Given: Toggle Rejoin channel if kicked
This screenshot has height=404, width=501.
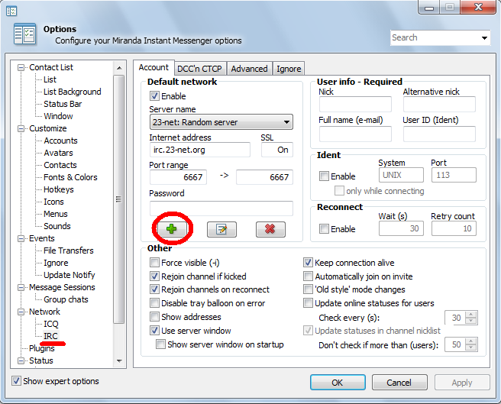Looking at the screenshot, I should click(x=154, y=276).
